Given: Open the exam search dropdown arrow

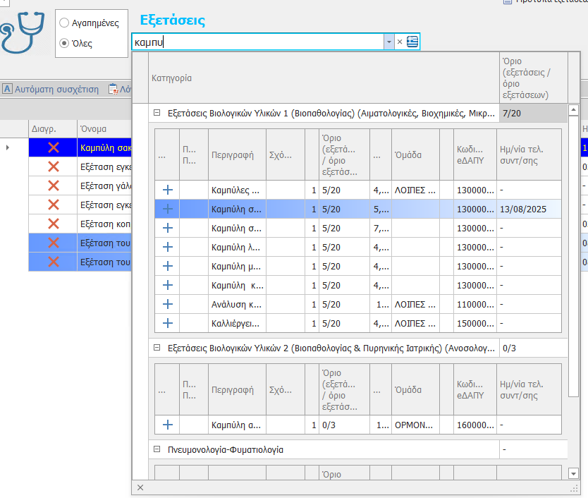Looking at the screenshot, I should click(x=389, y=42).
